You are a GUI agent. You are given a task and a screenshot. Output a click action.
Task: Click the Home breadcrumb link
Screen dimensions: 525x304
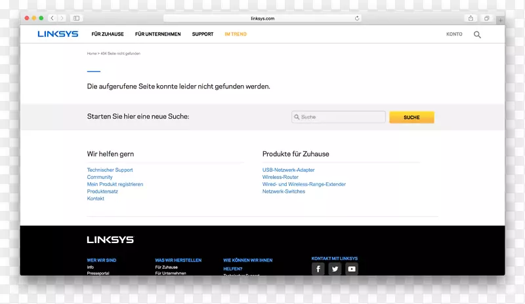[92, 54]
